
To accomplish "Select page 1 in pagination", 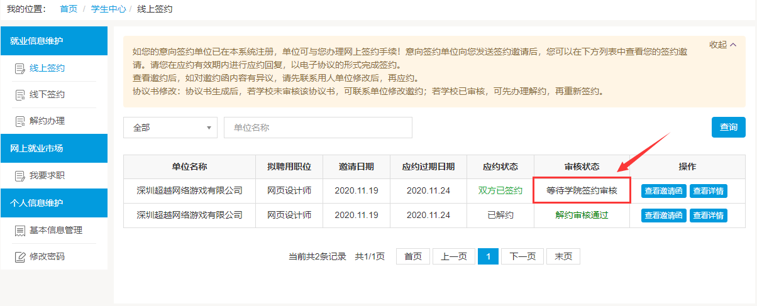I will click(488, 256).
